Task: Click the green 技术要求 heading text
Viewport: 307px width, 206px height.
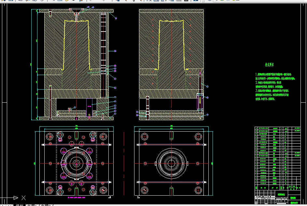Action: coord(270,65)
